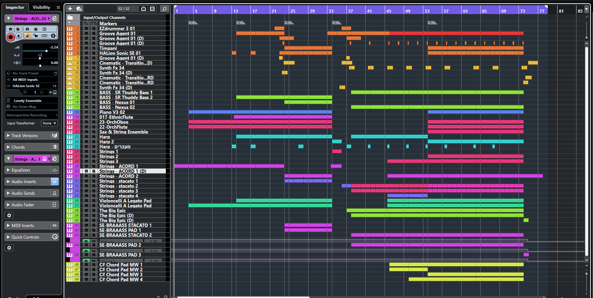Click the Audio Fader section icon
This screenshot has width=593, height=298.
point(55,205)
